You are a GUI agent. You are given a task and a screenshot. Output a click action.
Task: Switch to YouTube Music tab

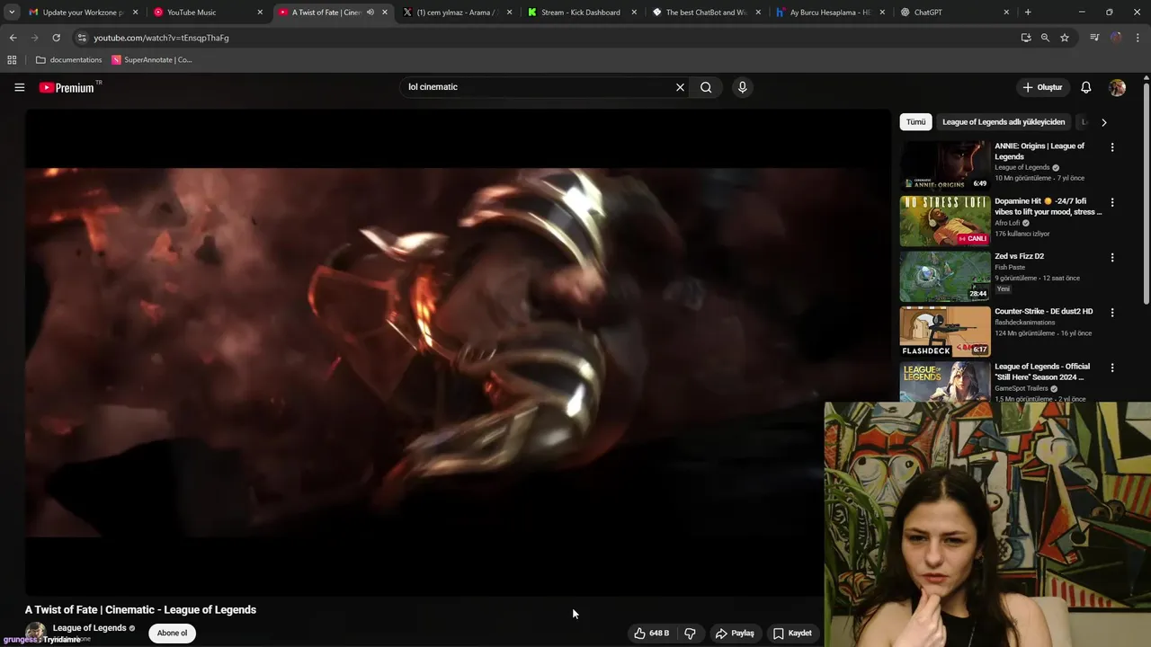point(207,13)
